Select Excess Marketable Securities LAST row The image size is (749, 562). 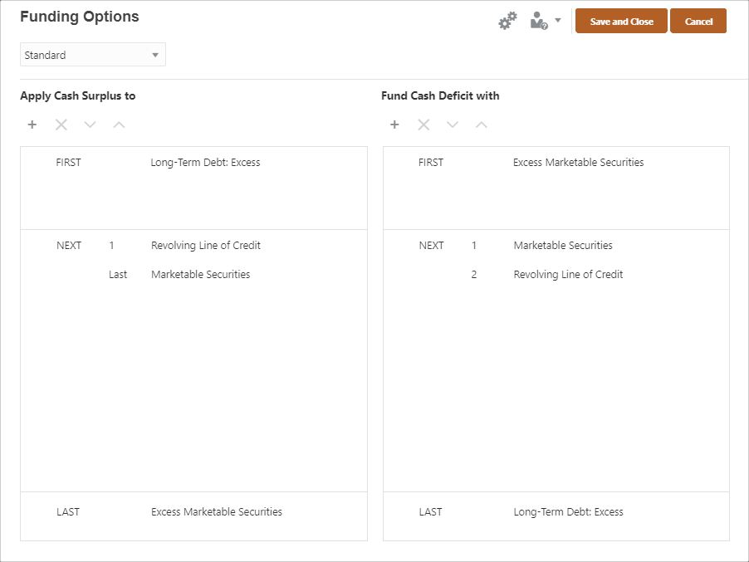[x=216, y=511]
